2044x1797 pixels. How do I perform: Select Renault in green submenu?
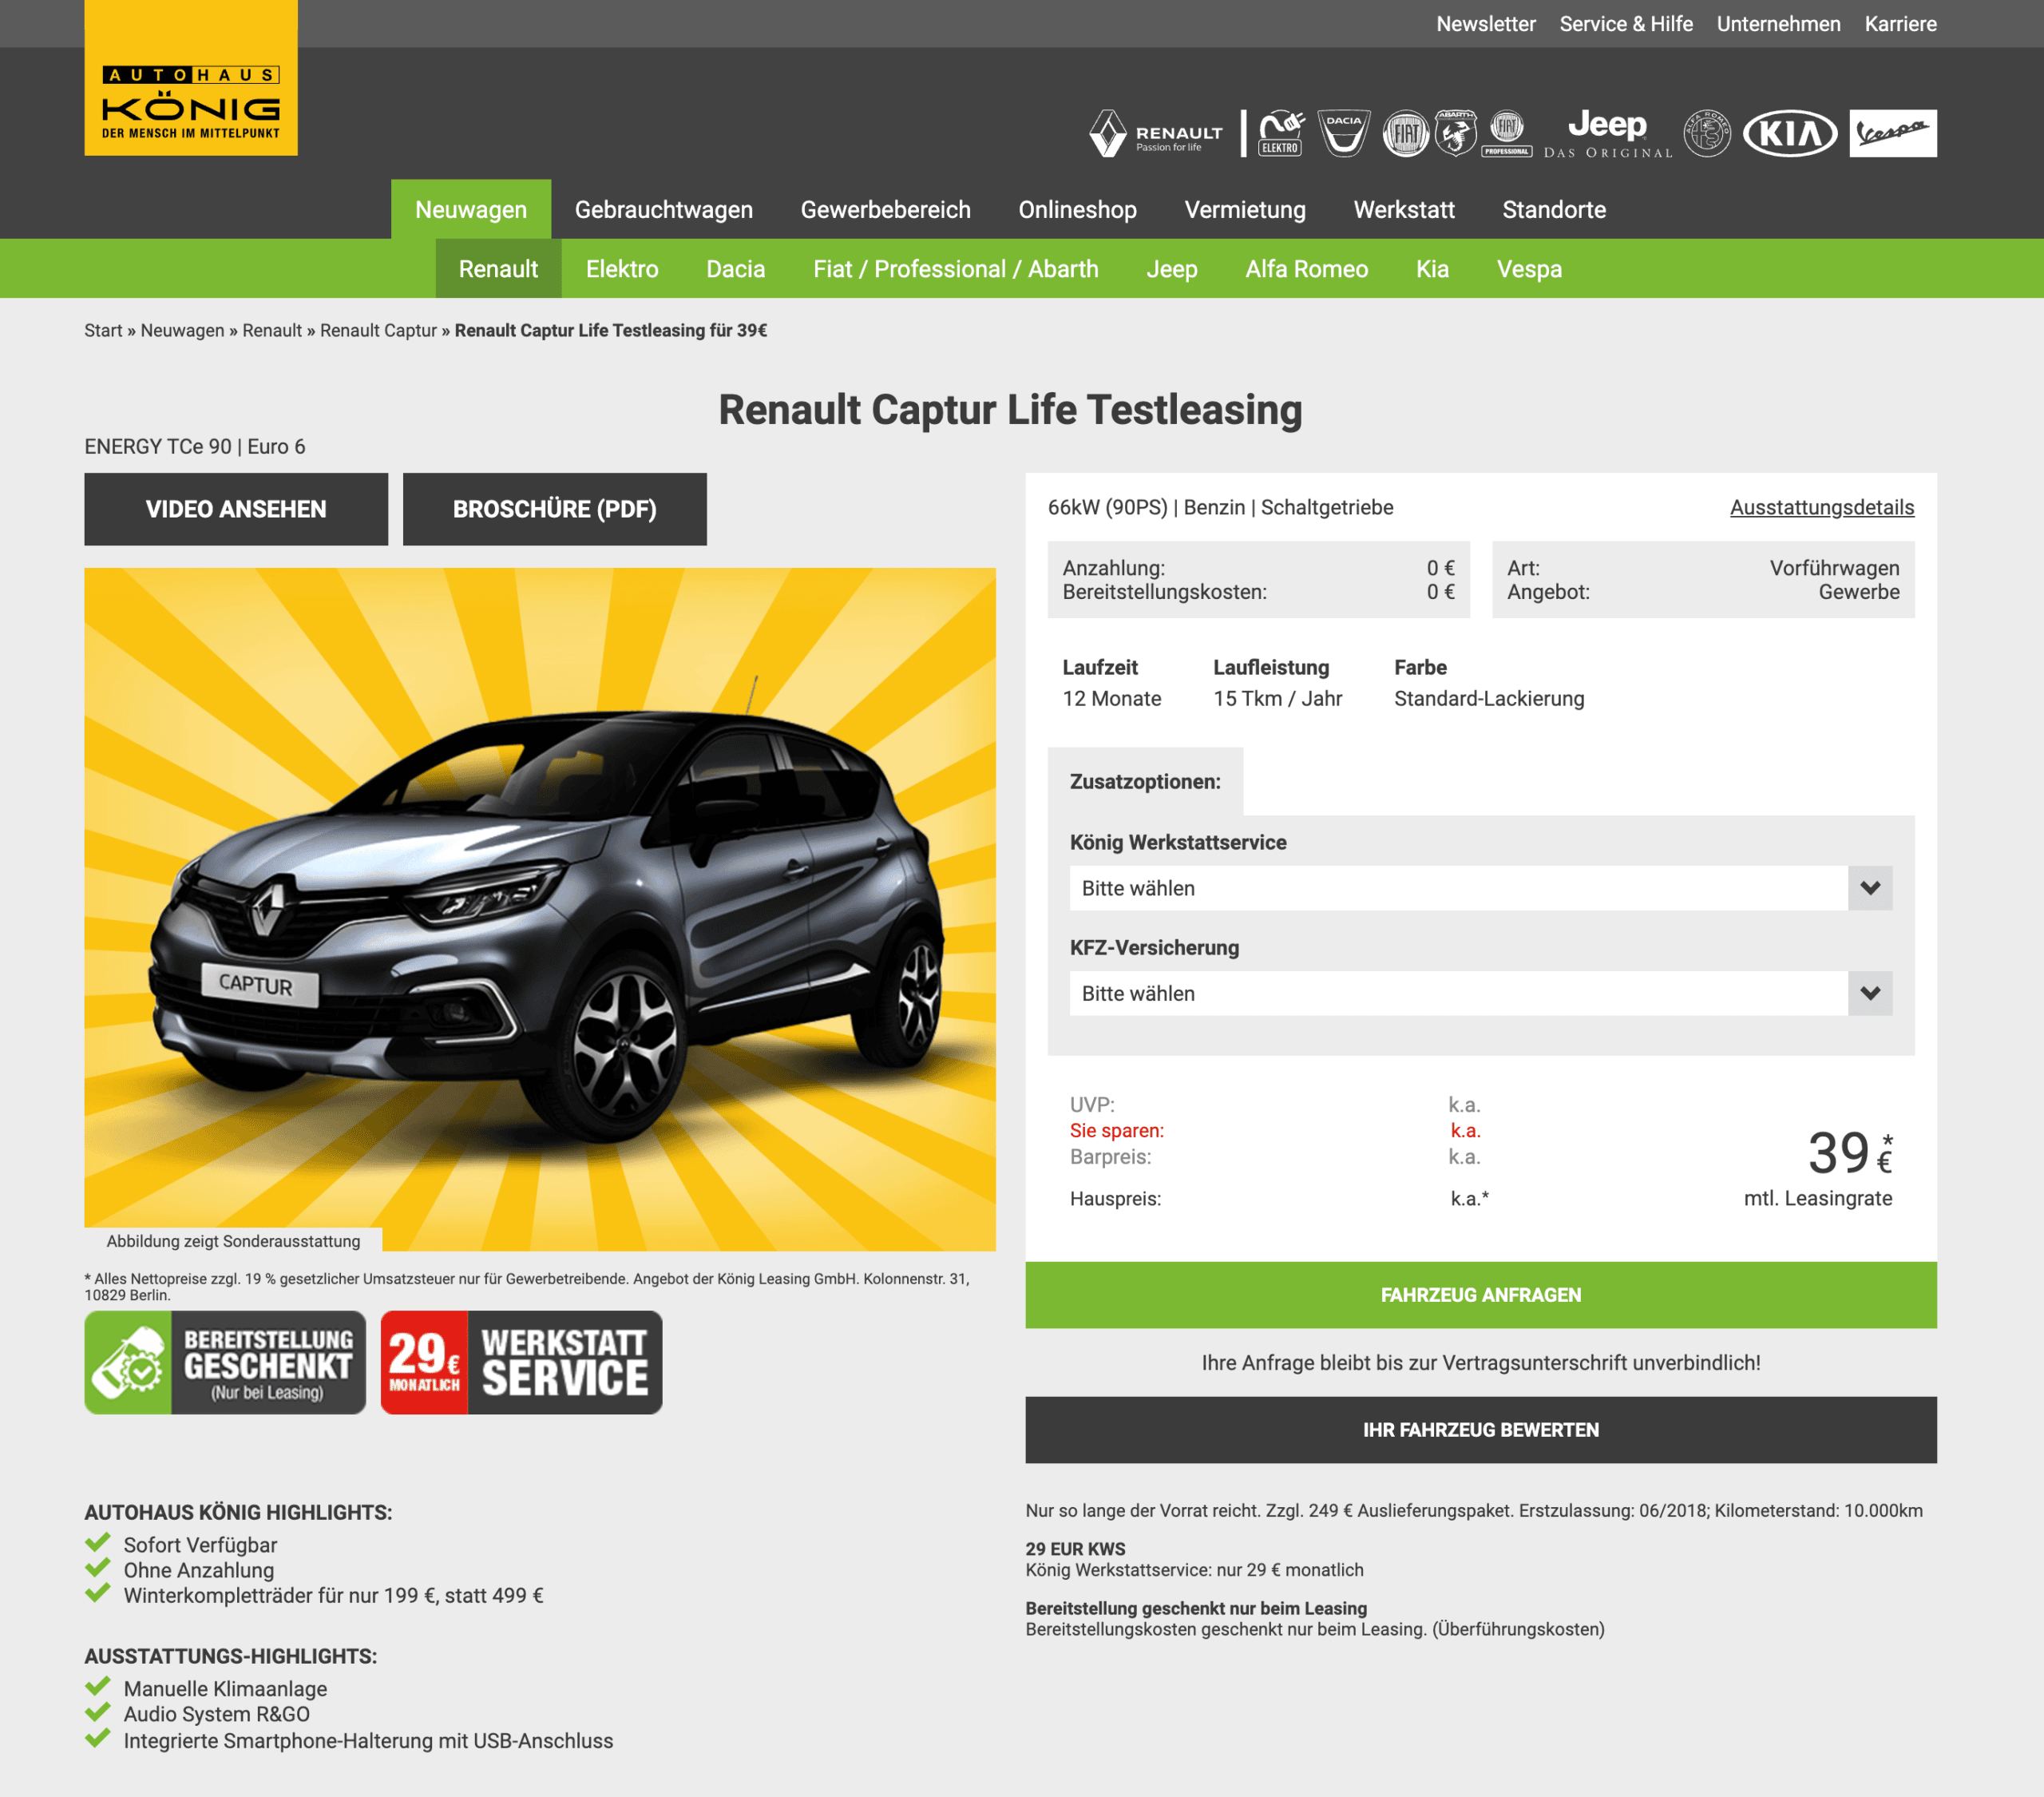[498, 268]
